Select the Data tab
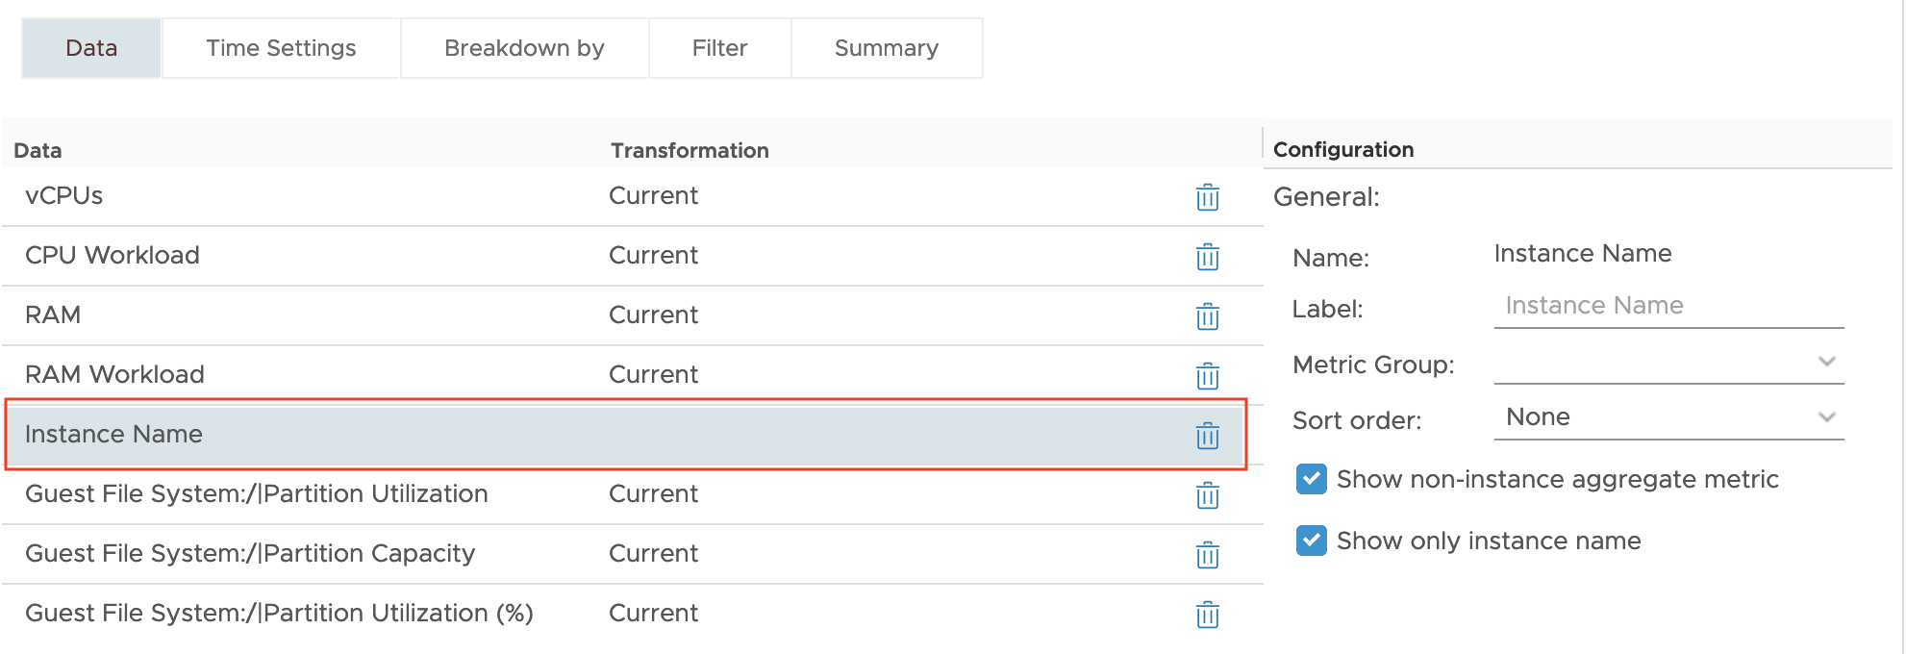The height and width of the screenshot is (654, 1906). click(91, 48)
